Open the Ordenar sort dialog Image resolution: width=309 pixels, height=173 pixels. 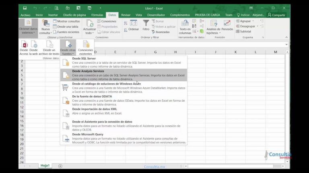tap(134, 26)
